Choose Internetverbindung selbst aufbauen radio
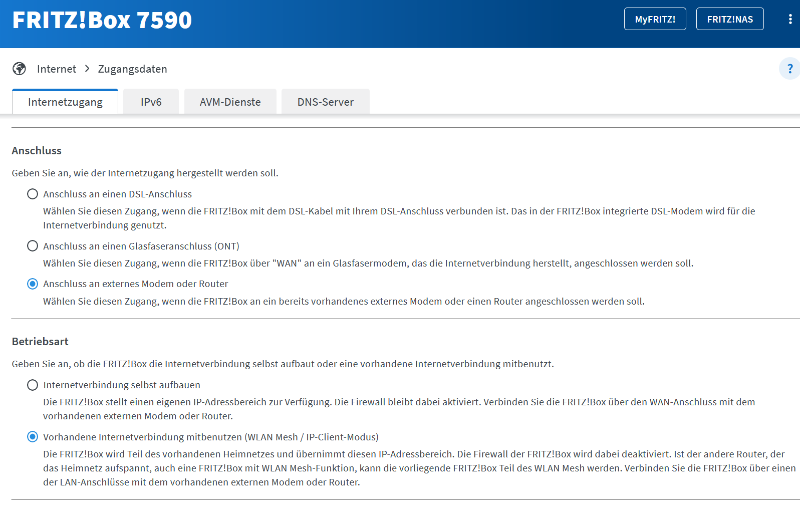Viewport: 800px width, 515px height. (x=33, y=385)
